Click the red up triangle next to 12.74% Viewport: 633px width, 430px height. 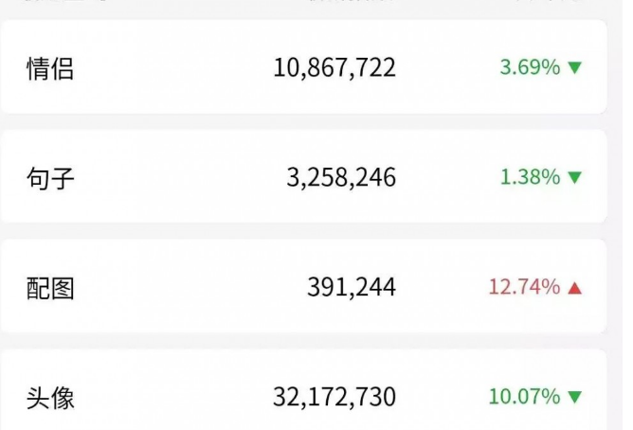tap(575, 288)
